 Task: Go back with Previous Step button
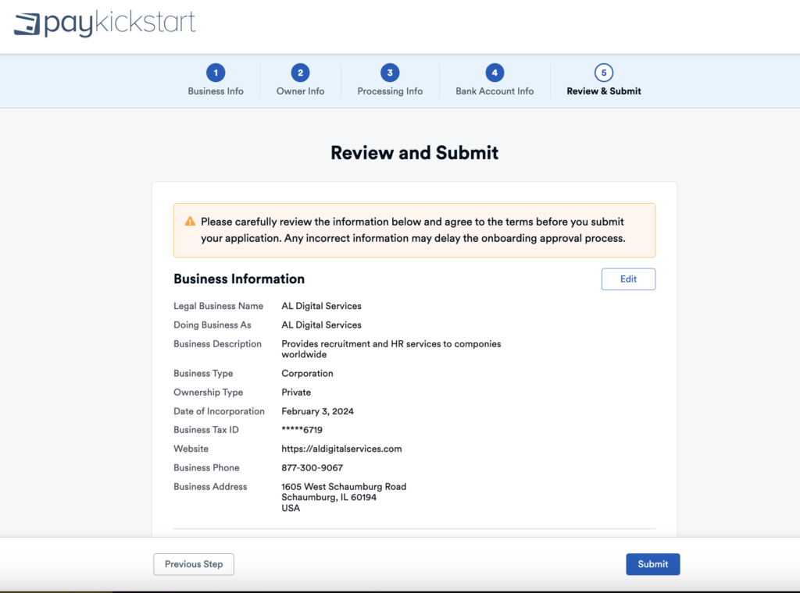pyautogui.click(x=194, y=564)
